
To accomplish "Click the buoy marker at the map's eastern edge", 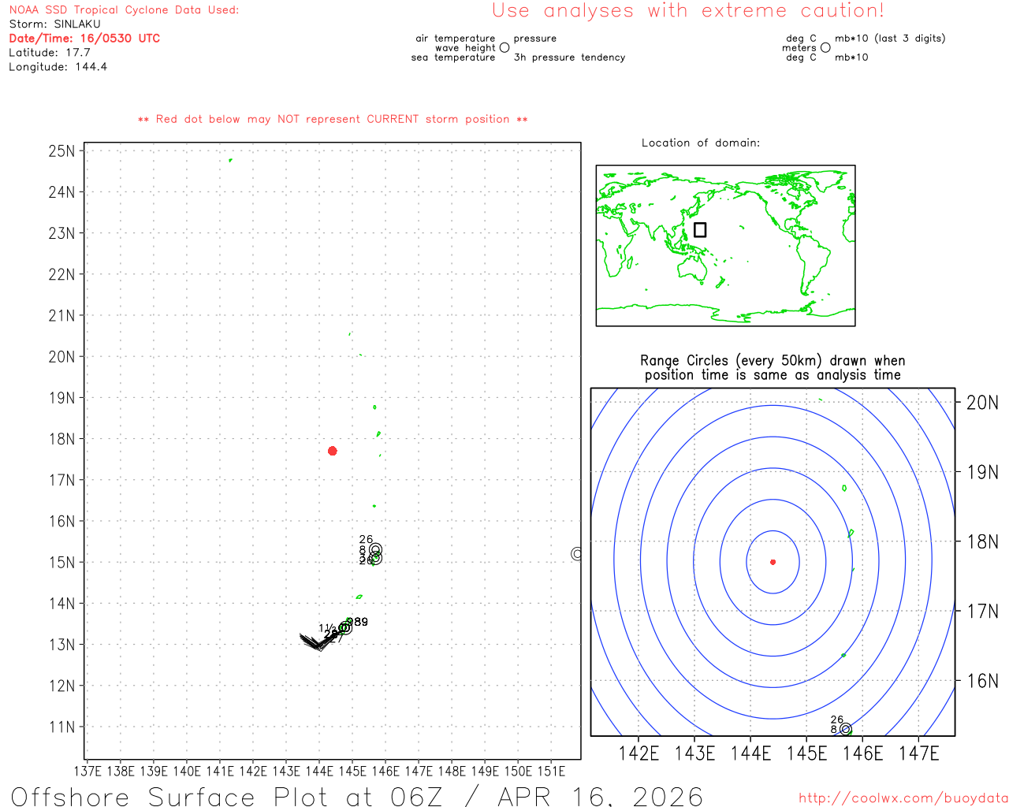I will (576, 554).
